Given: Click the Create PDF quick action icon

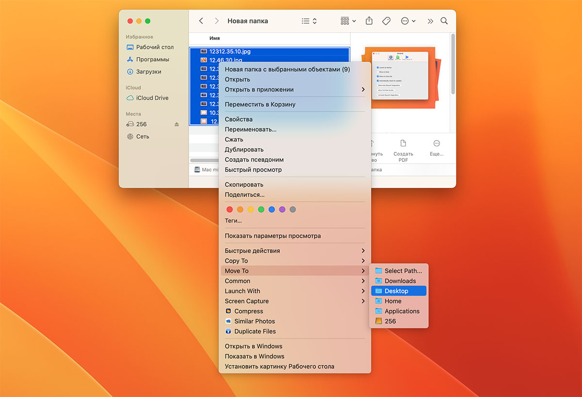Looking at the screenshot, I should (403, 144).
